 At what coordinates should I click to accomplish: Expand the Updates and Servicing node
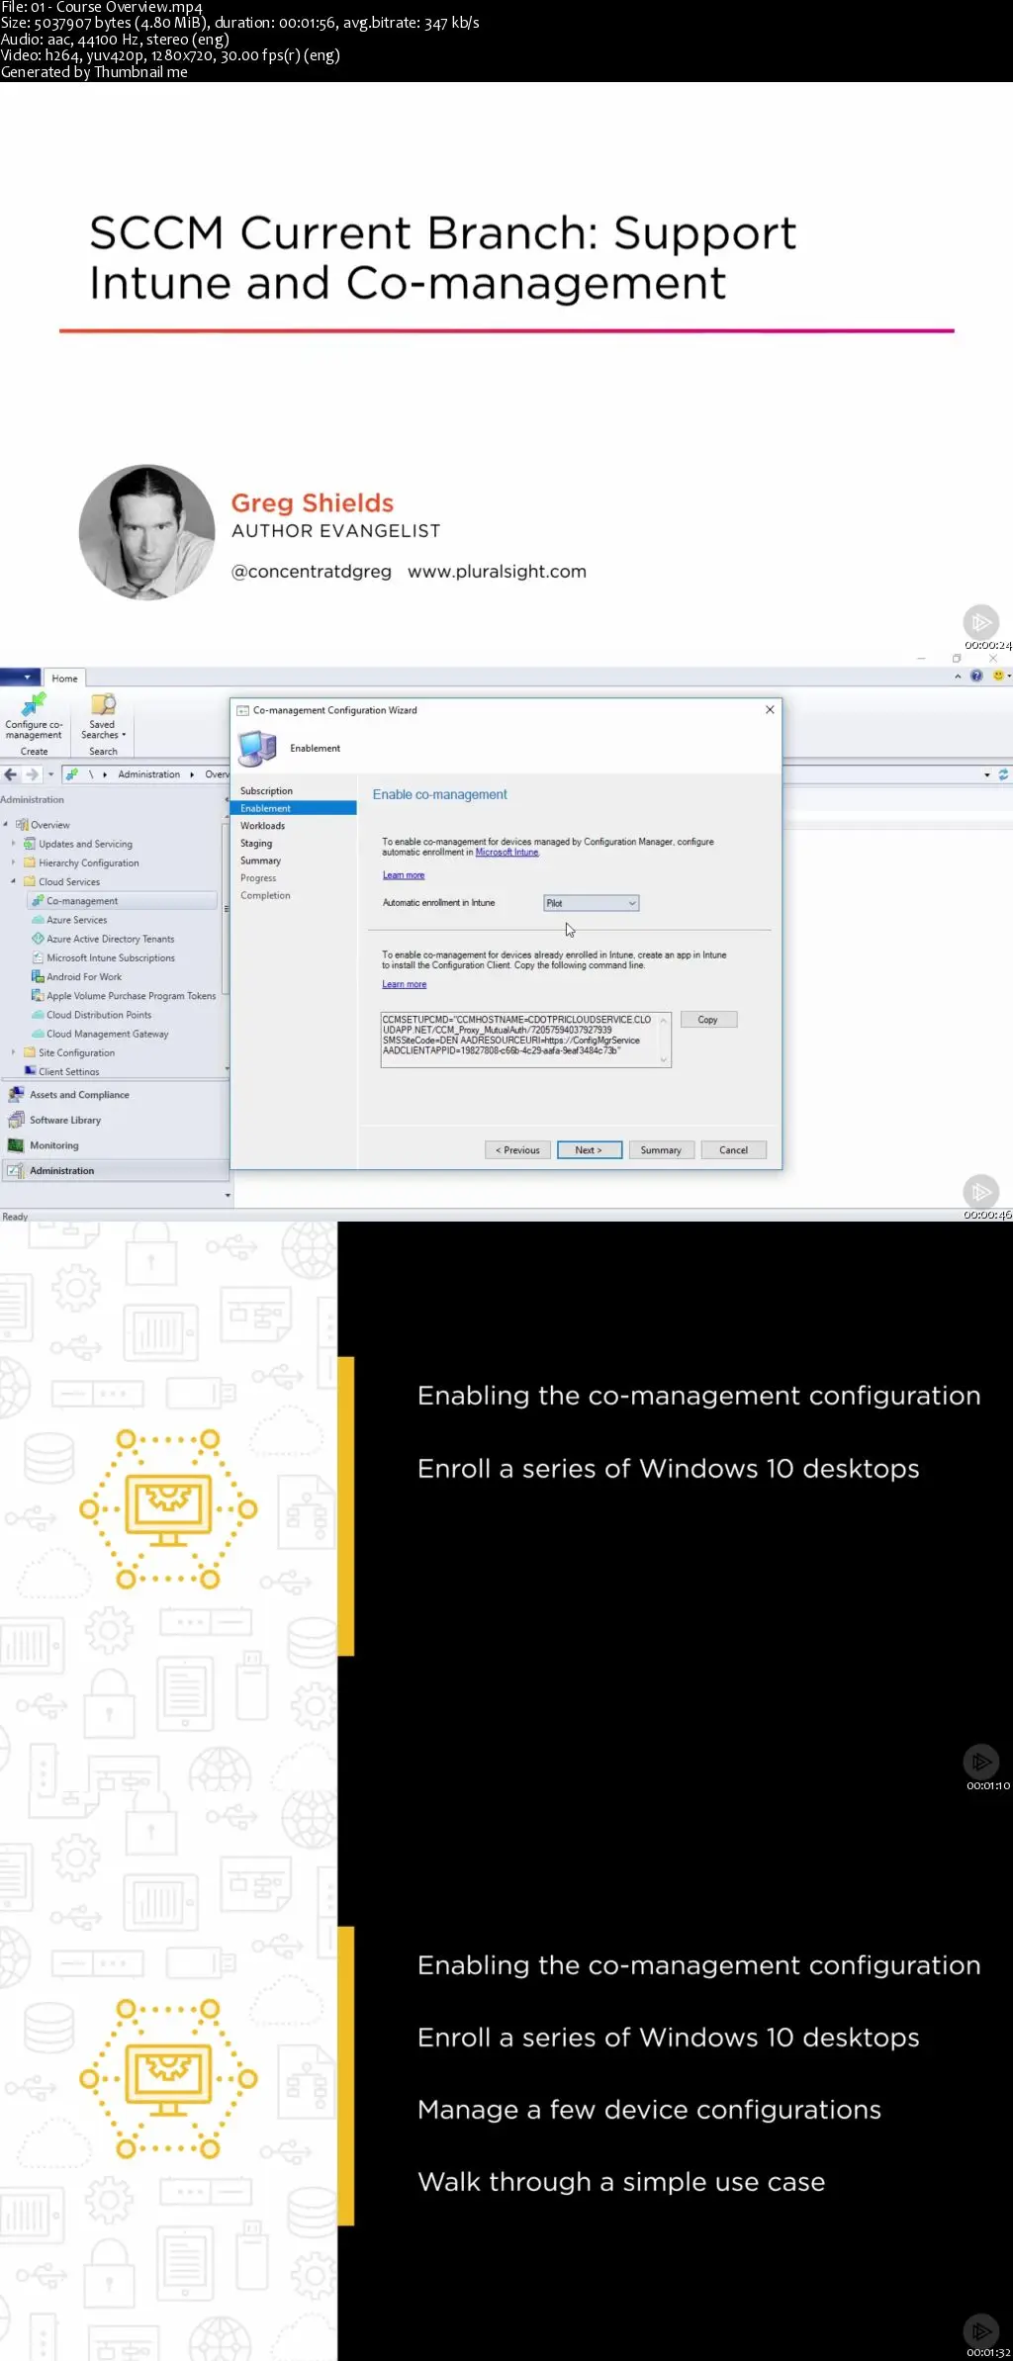tap(13, 844)
